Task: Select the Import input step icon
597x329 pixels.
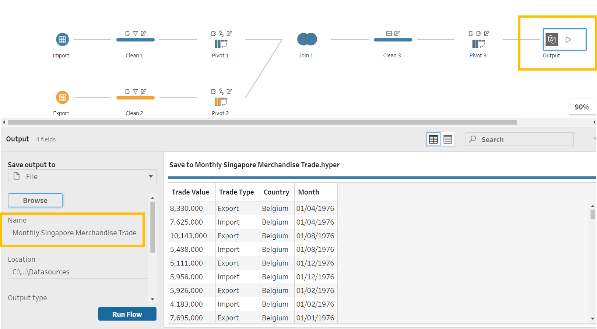Action: (62, 39)
